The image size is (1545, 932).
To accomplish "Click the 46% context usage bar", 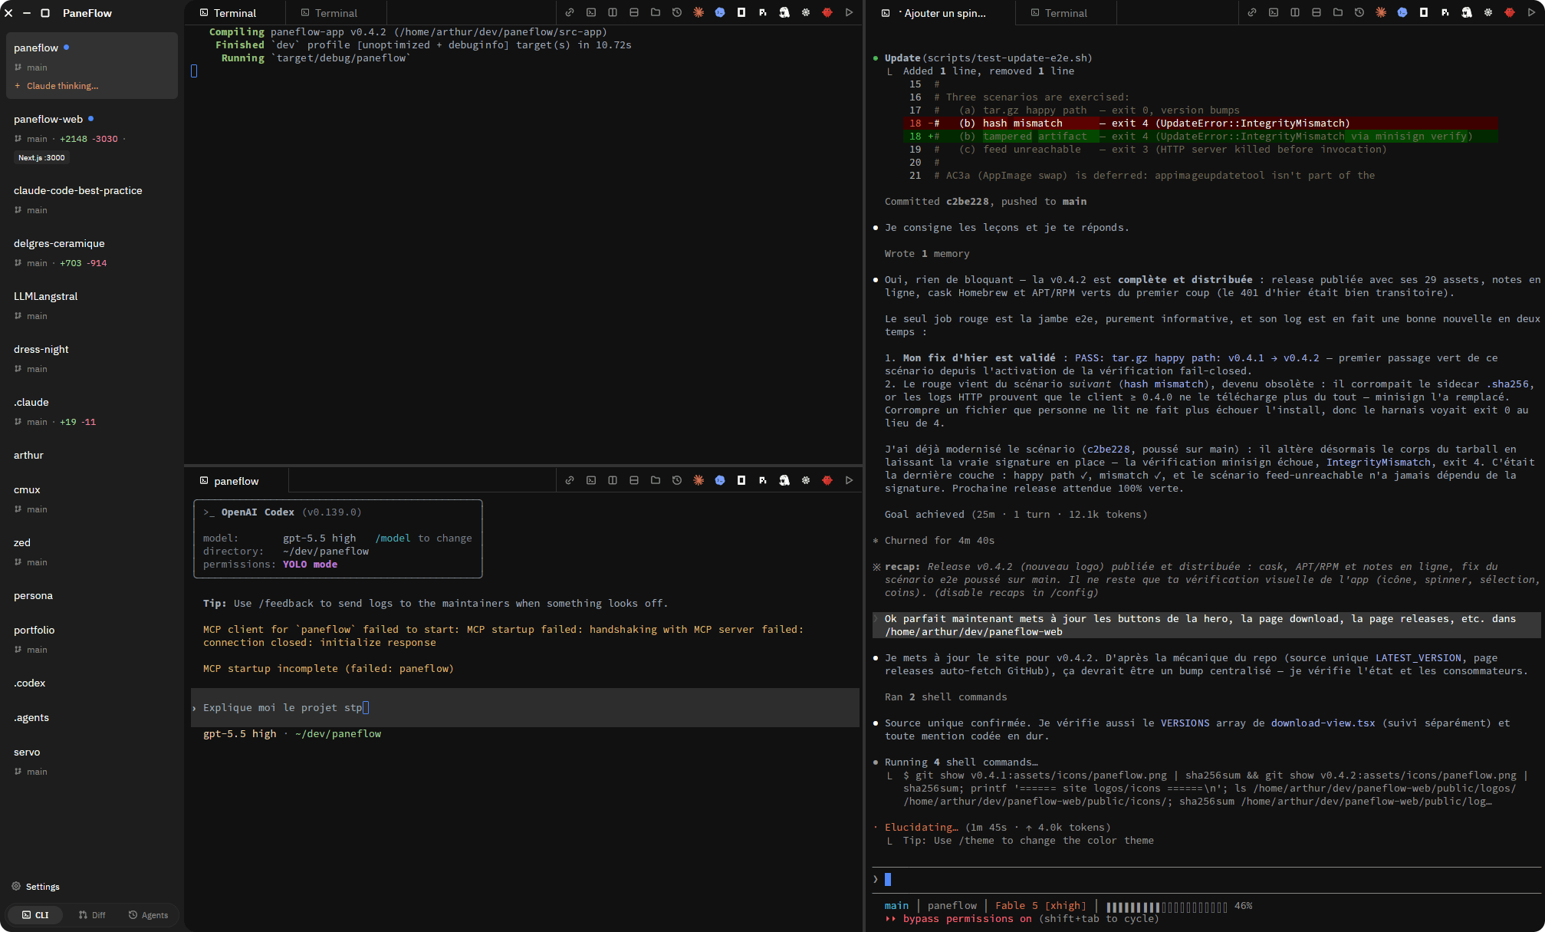I will pyautogui.click(x=1167, y=906).
